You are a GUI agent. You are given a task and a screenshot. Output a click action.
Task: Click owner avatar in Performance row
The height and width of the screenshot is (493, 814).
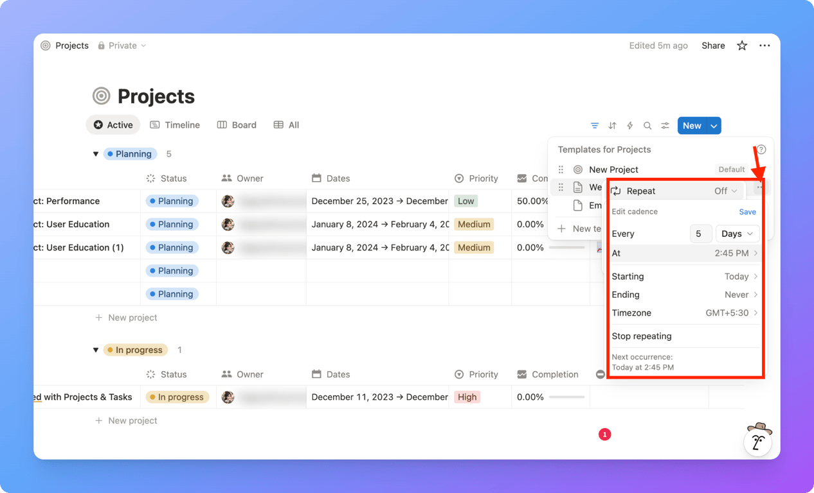pos(228,201)
